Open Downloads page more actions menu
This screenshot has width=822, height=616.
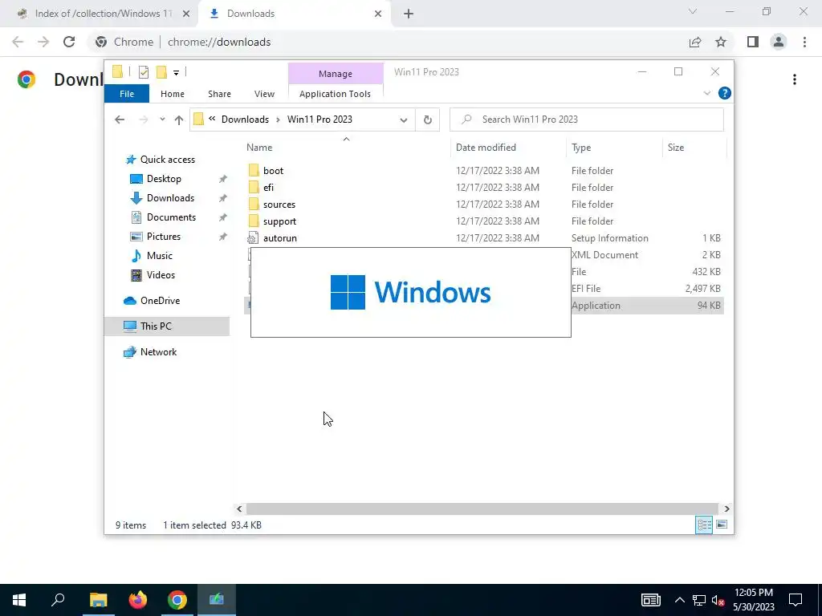pyautogui.click(x=795, y=79)
